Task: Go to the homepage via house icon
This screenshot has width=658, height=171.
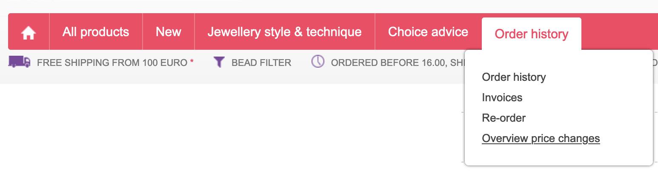Action: point(29,32)
